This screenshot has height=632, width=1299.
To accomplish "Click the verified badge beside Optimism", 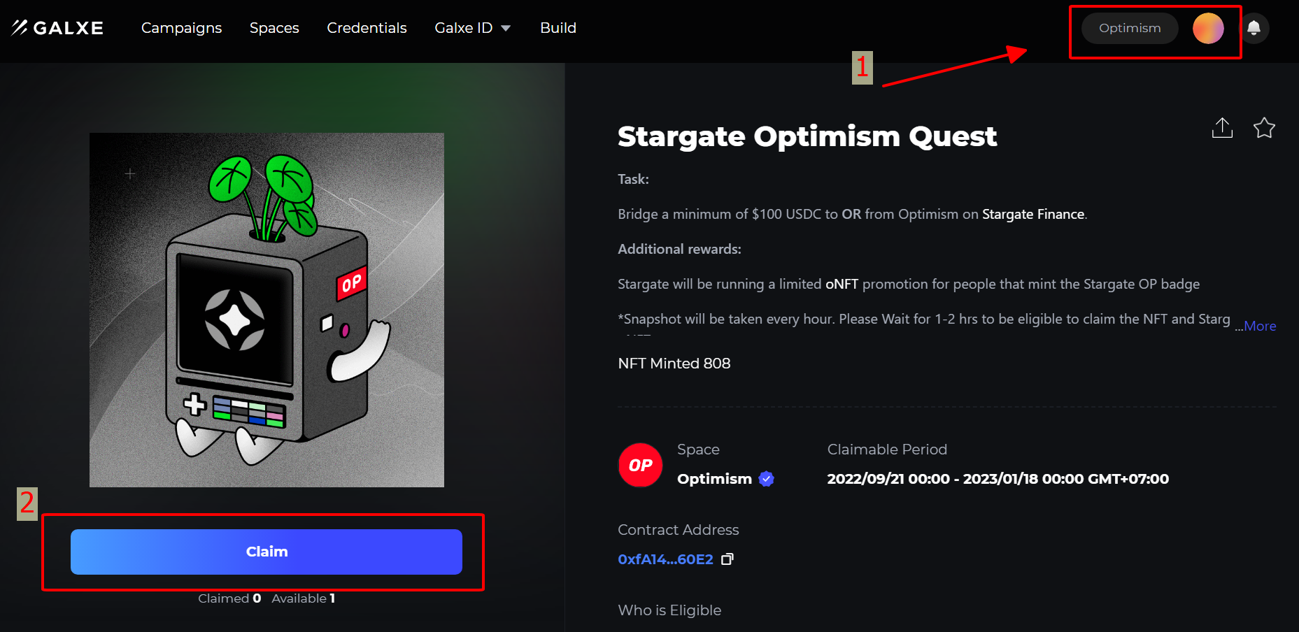I will (x=767, y=479).
